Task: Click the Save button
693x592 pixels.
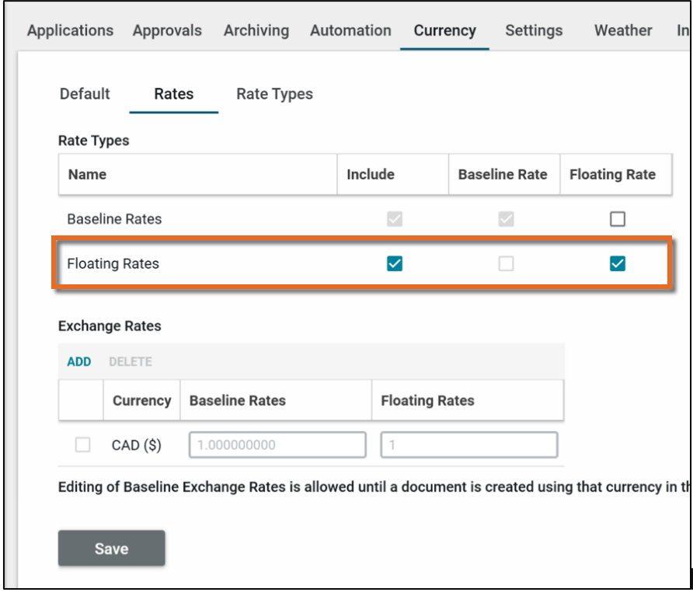Action: 111,548
